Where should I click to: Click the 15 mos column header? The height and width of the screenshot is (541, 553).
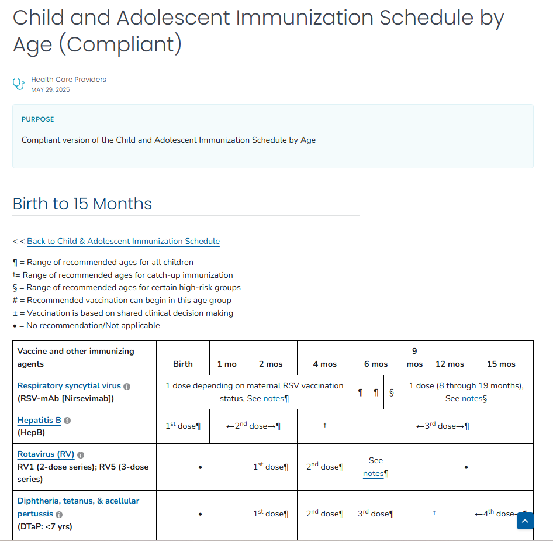[501, 364]
